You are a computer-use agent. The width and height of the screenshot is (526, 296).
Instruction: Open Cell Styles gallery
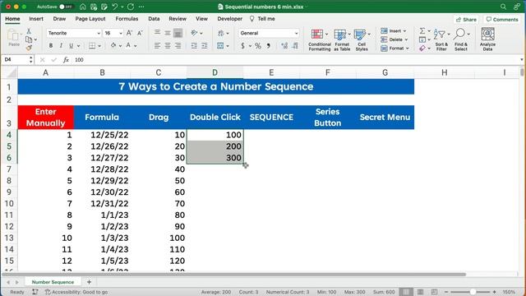(362, 39)
